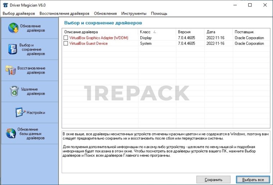This screenshot has height=185, width=273.
Task: Open Восстановление драйверов folder icon
Action: coord(11,70)
